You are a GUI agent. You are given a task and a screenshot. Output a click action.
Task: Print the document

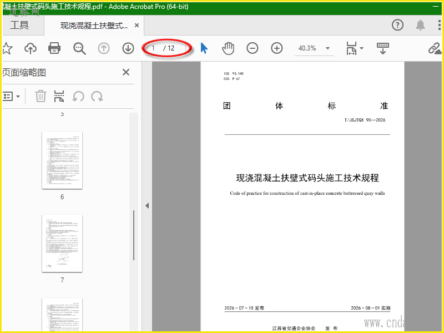tap(54, 48)
